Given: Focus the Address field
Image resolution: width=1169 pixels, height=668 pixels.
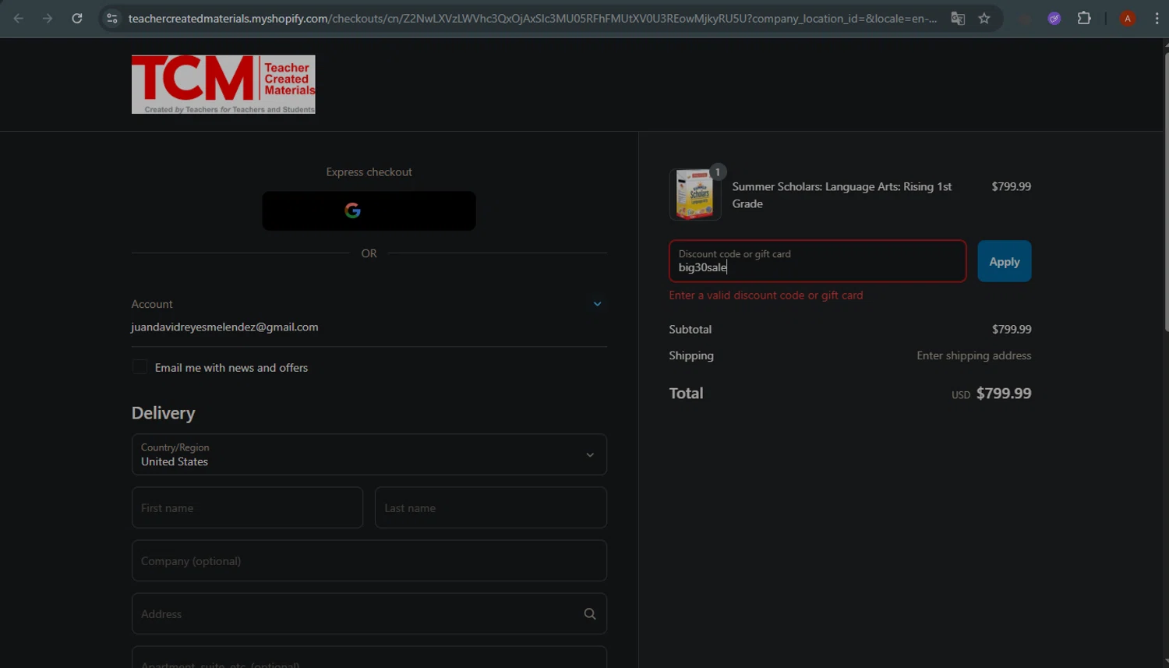Looking at the screenshot, I should click(369, 613).
